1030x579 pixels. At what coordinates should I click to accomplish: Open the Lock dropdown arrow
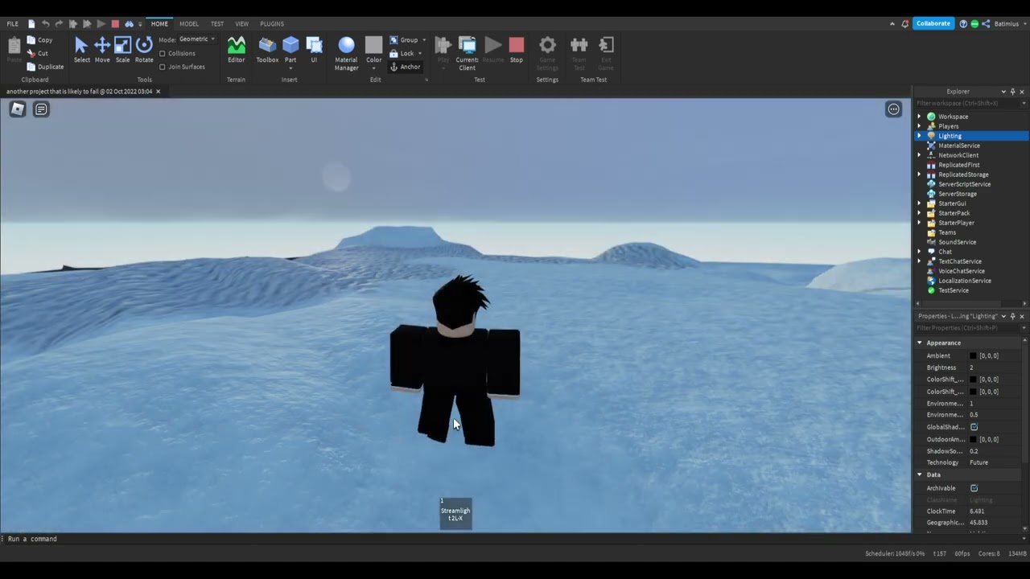pyautogui.click(x=419, y=54)
